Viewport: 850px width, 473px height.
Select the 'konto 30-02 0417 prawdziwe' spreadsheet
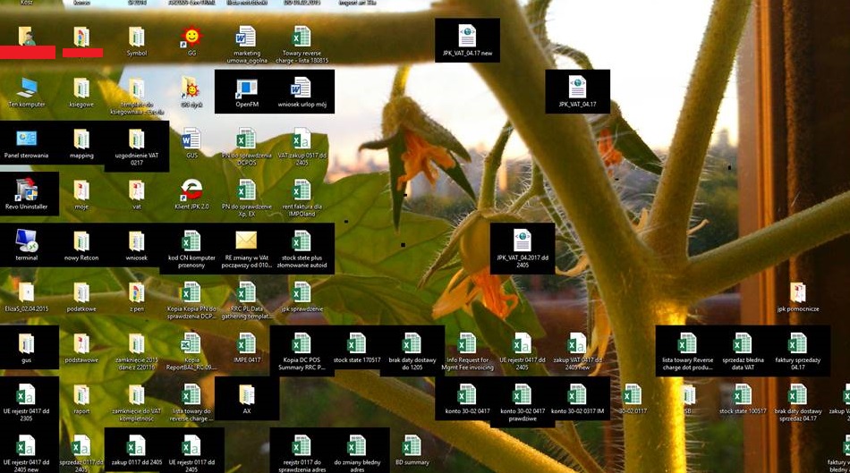click(x=523, y=394)
